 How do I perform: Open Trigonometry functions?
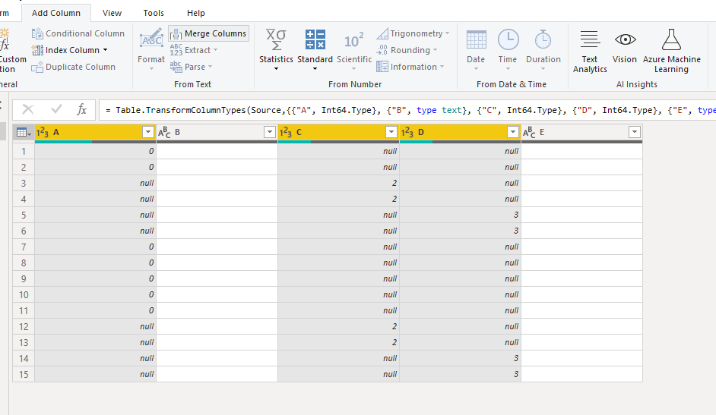tap(413, 33)
